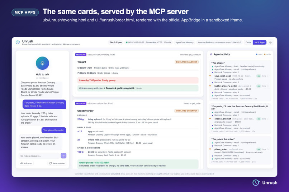Click the Tonight card heading

(82, 62)
